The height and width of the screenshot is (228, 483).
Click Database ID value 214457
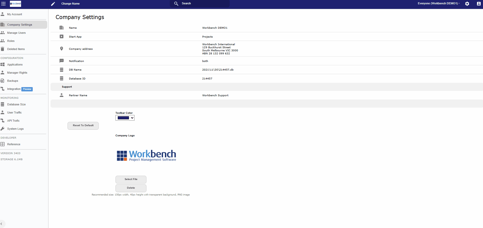point(207,79)
